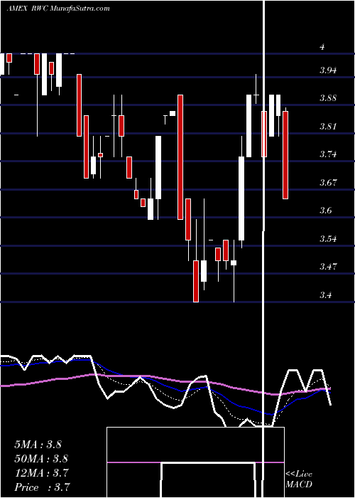Click the tall white candle rising from 3.54

(241, 198)
